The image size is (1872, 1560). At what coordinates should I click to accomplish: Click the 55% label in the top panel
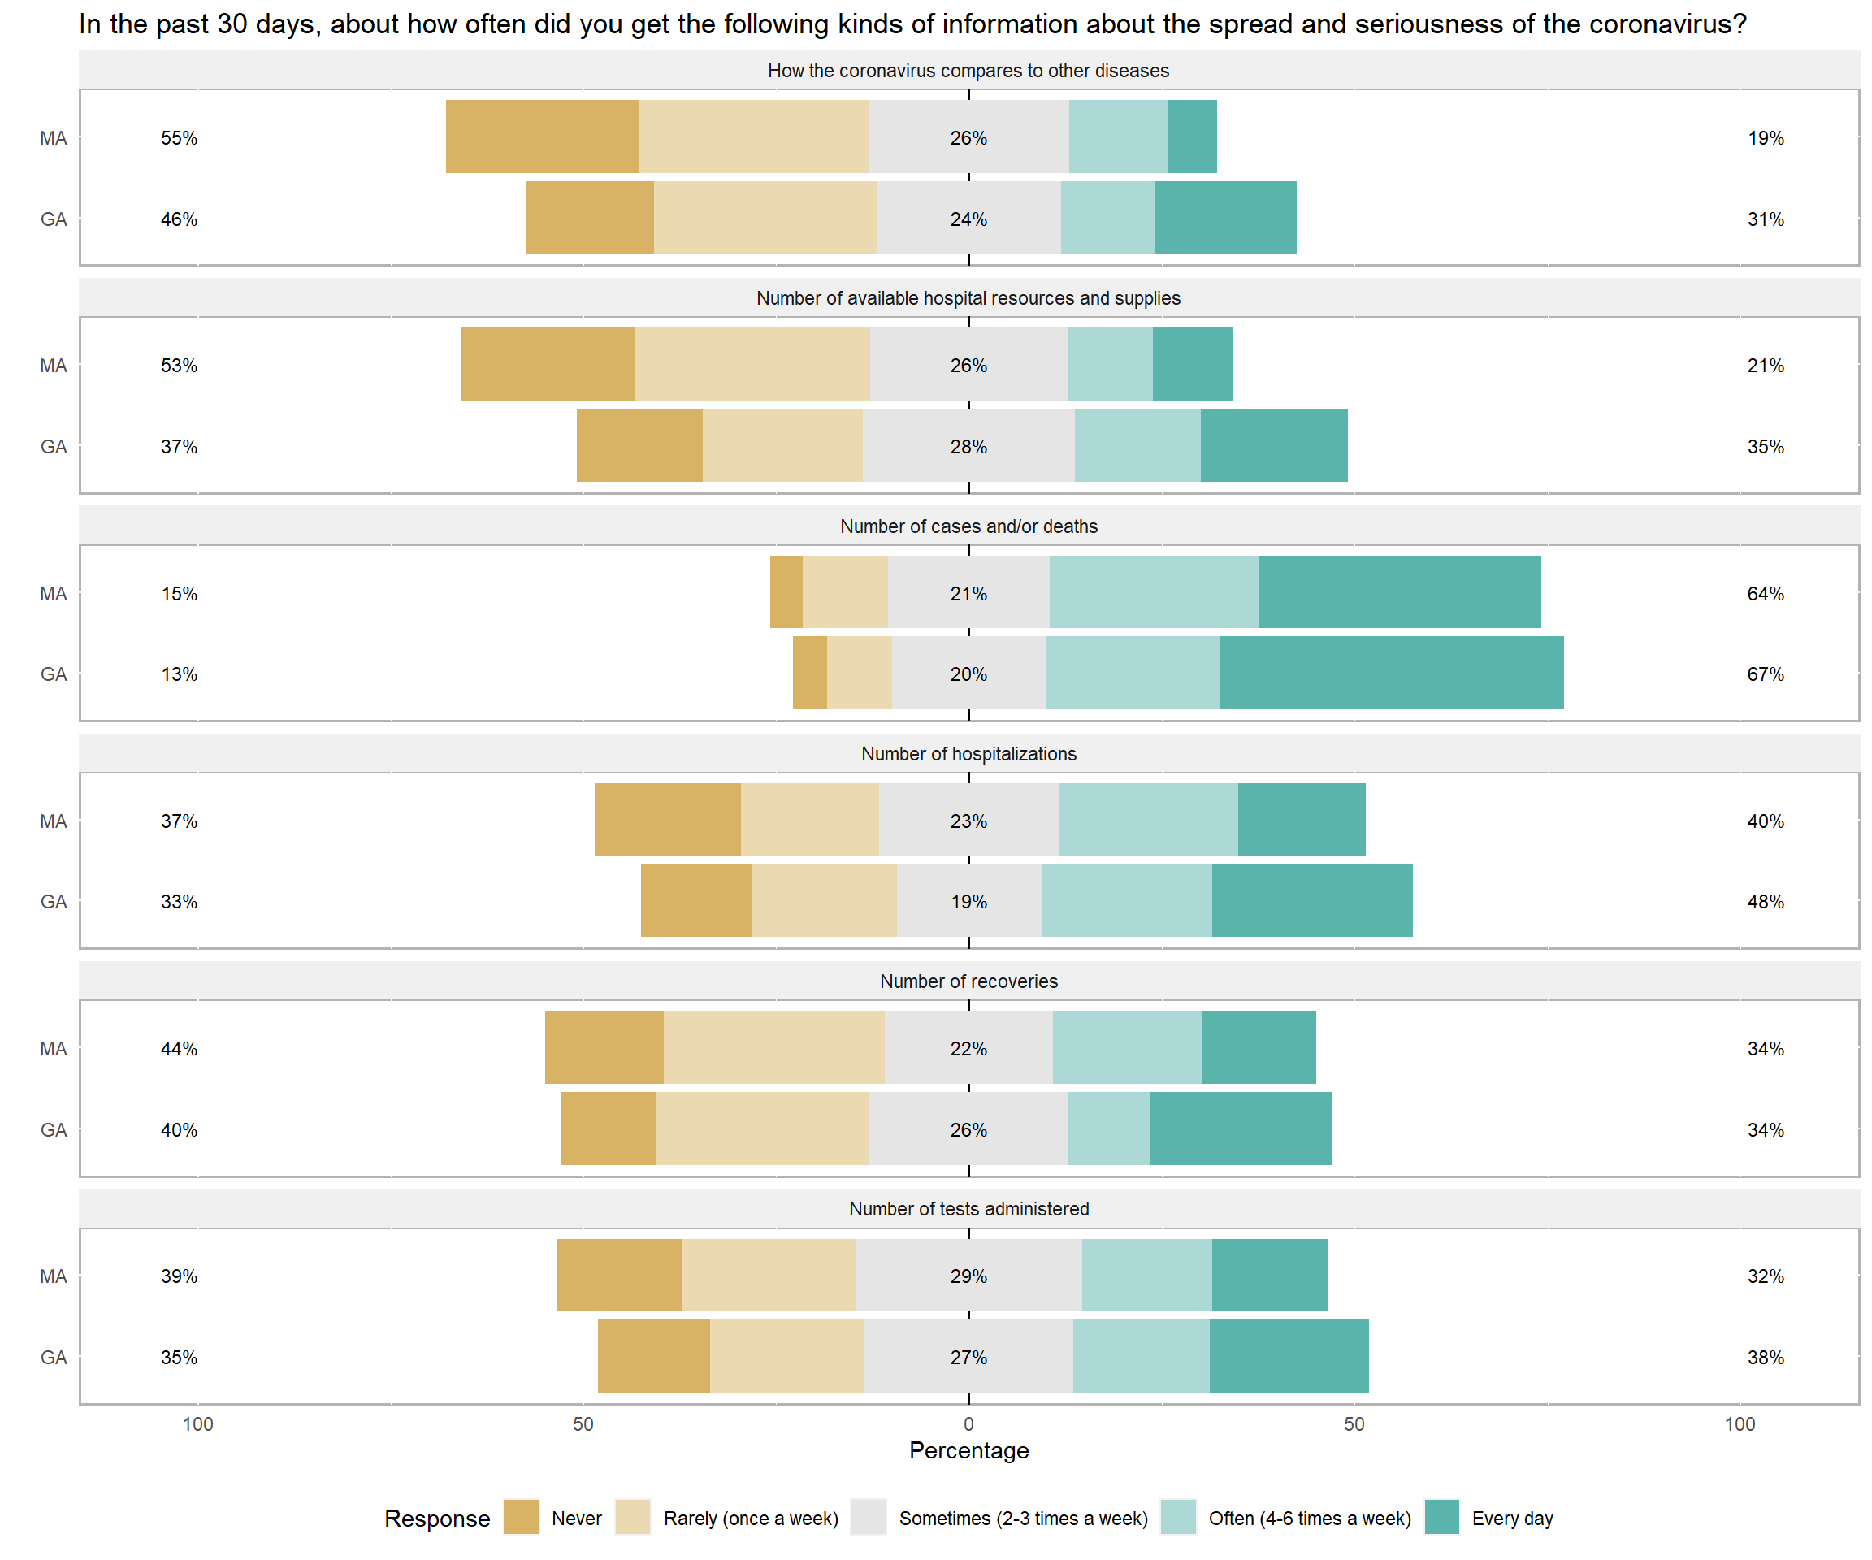180,138
